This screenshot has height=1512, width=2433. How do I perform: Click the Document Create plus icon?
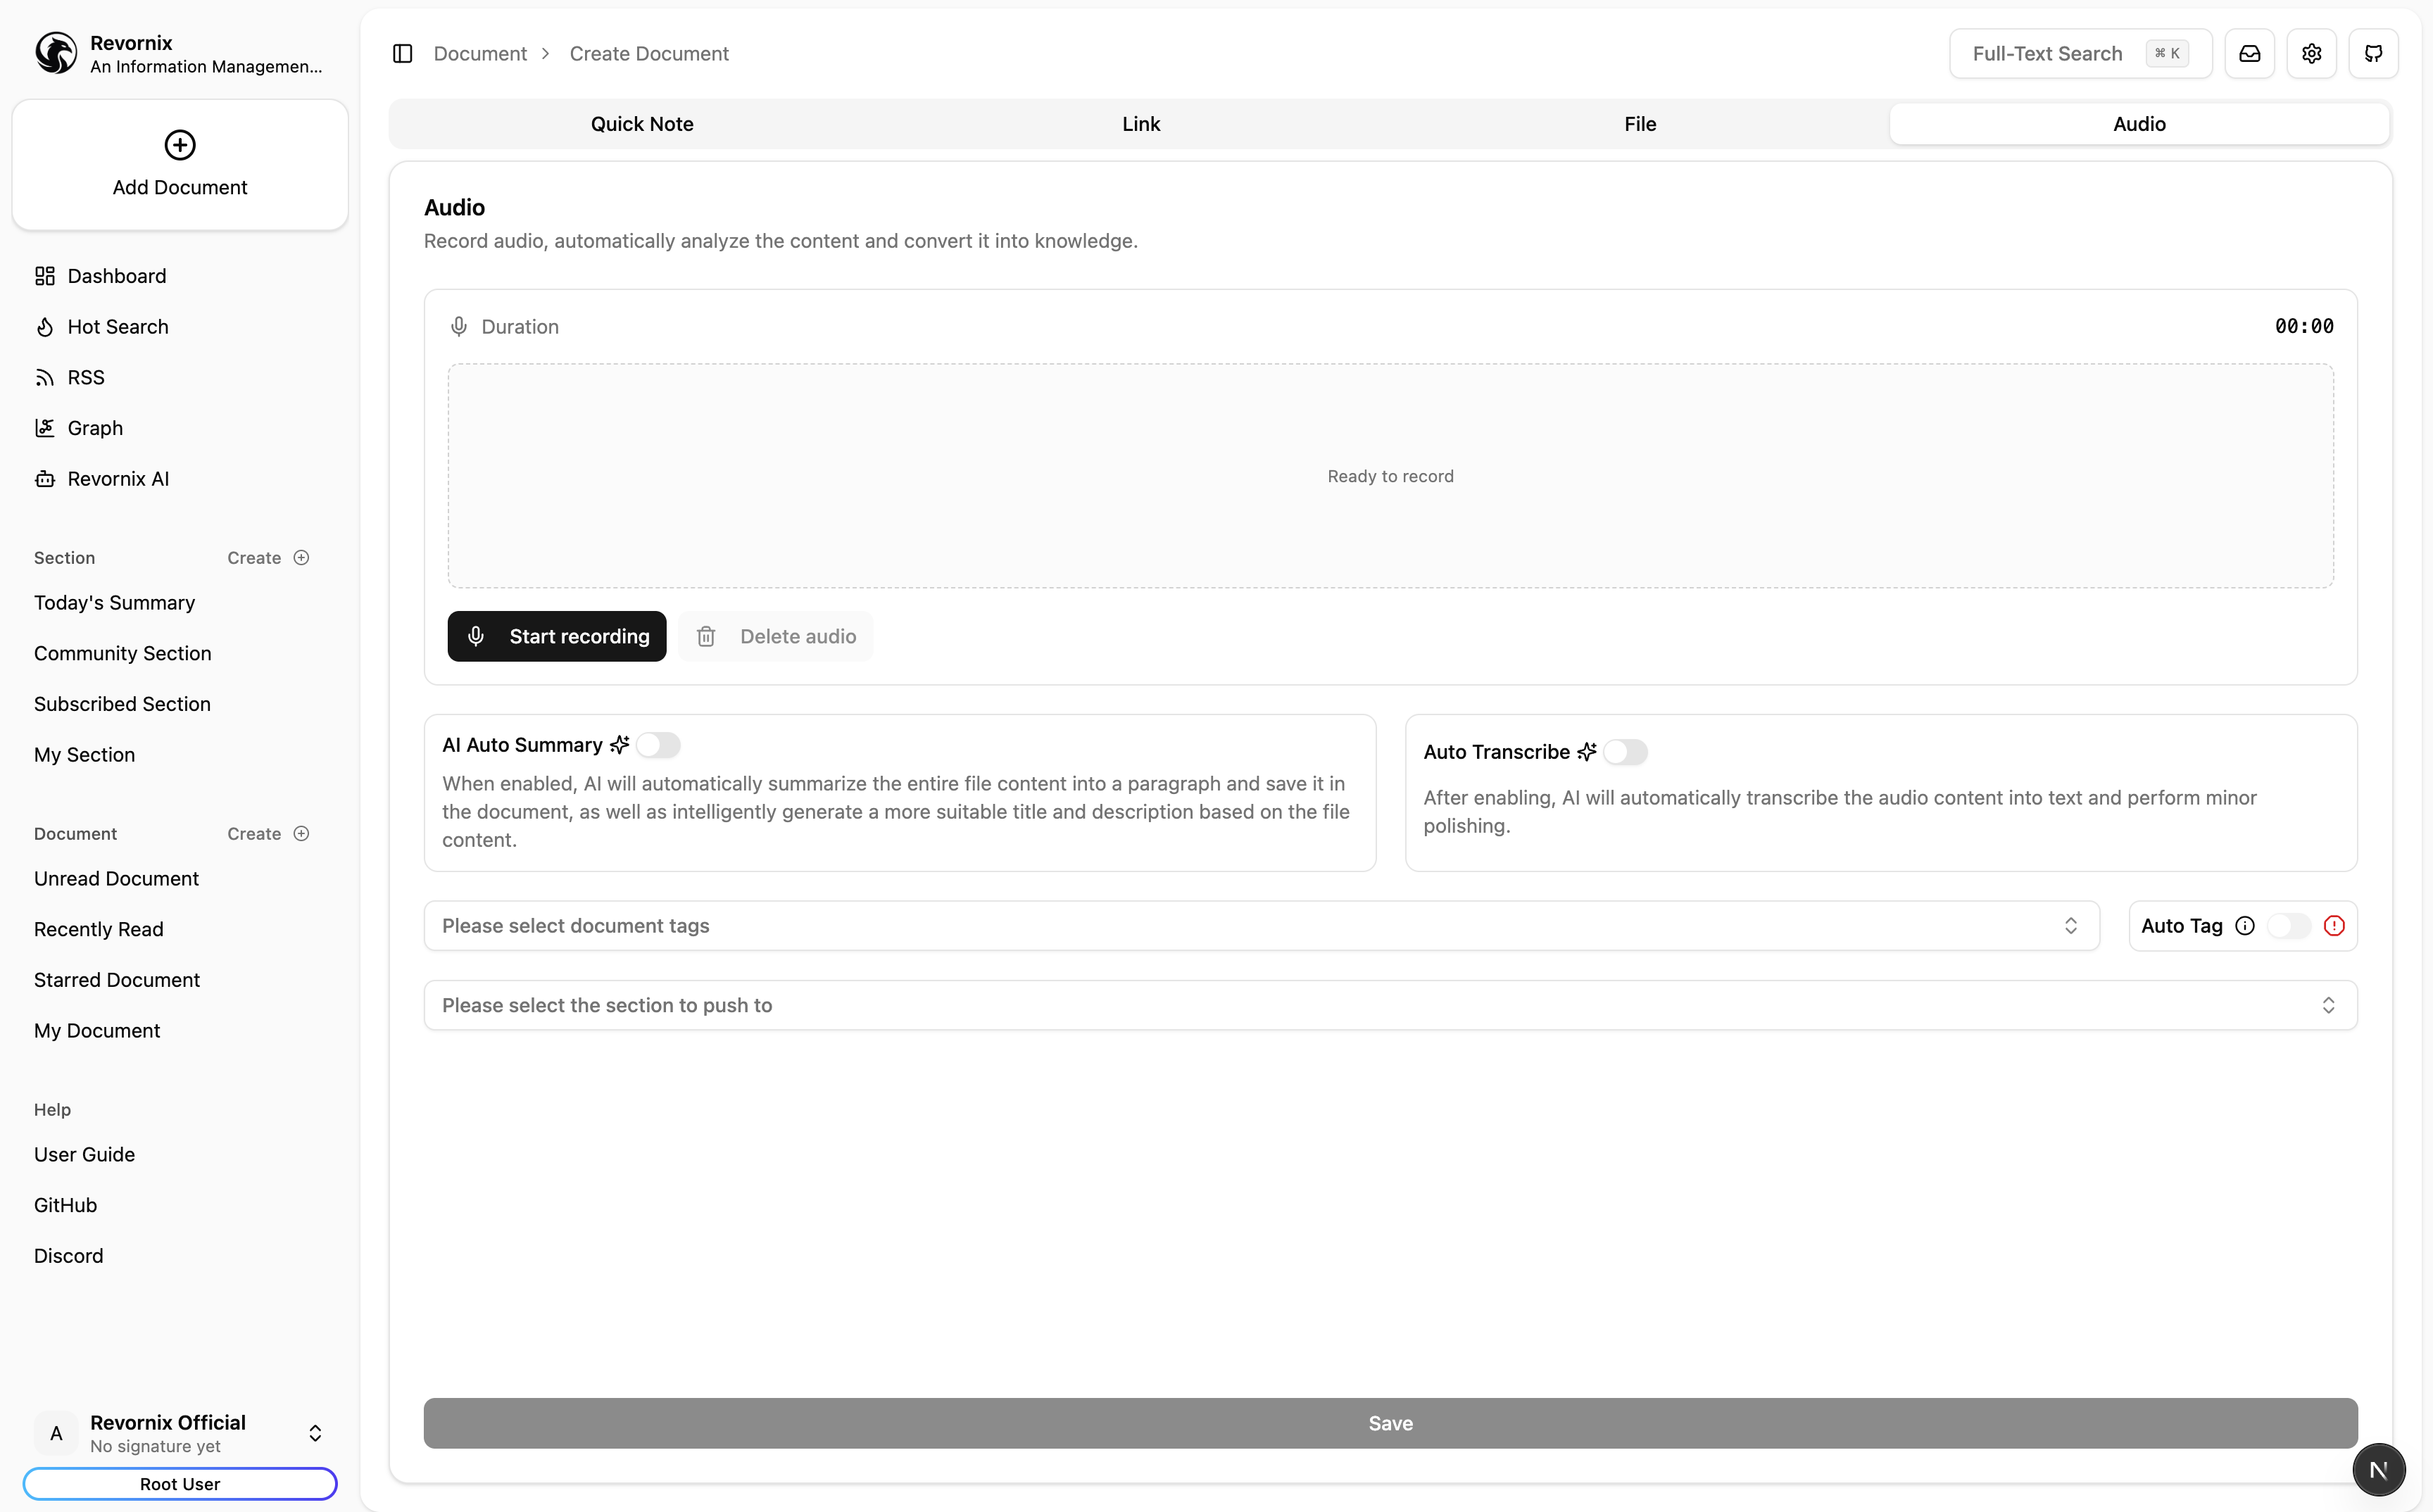click(x=301, y=834)
